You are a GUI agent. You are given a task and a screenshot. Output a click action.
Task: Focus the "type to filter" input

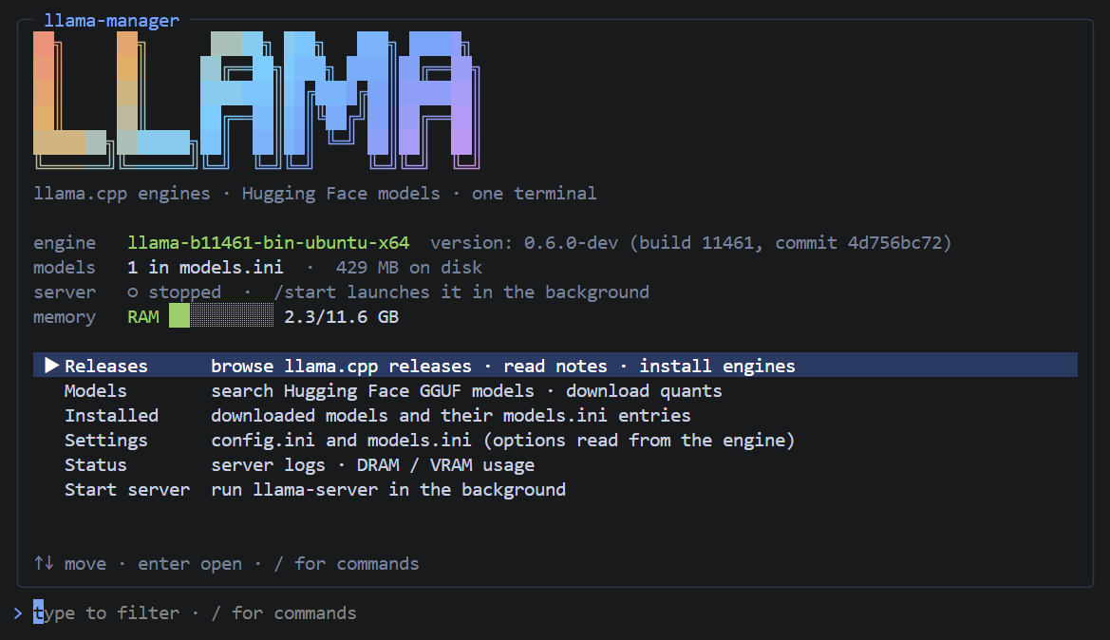click(x=195, y=613)
